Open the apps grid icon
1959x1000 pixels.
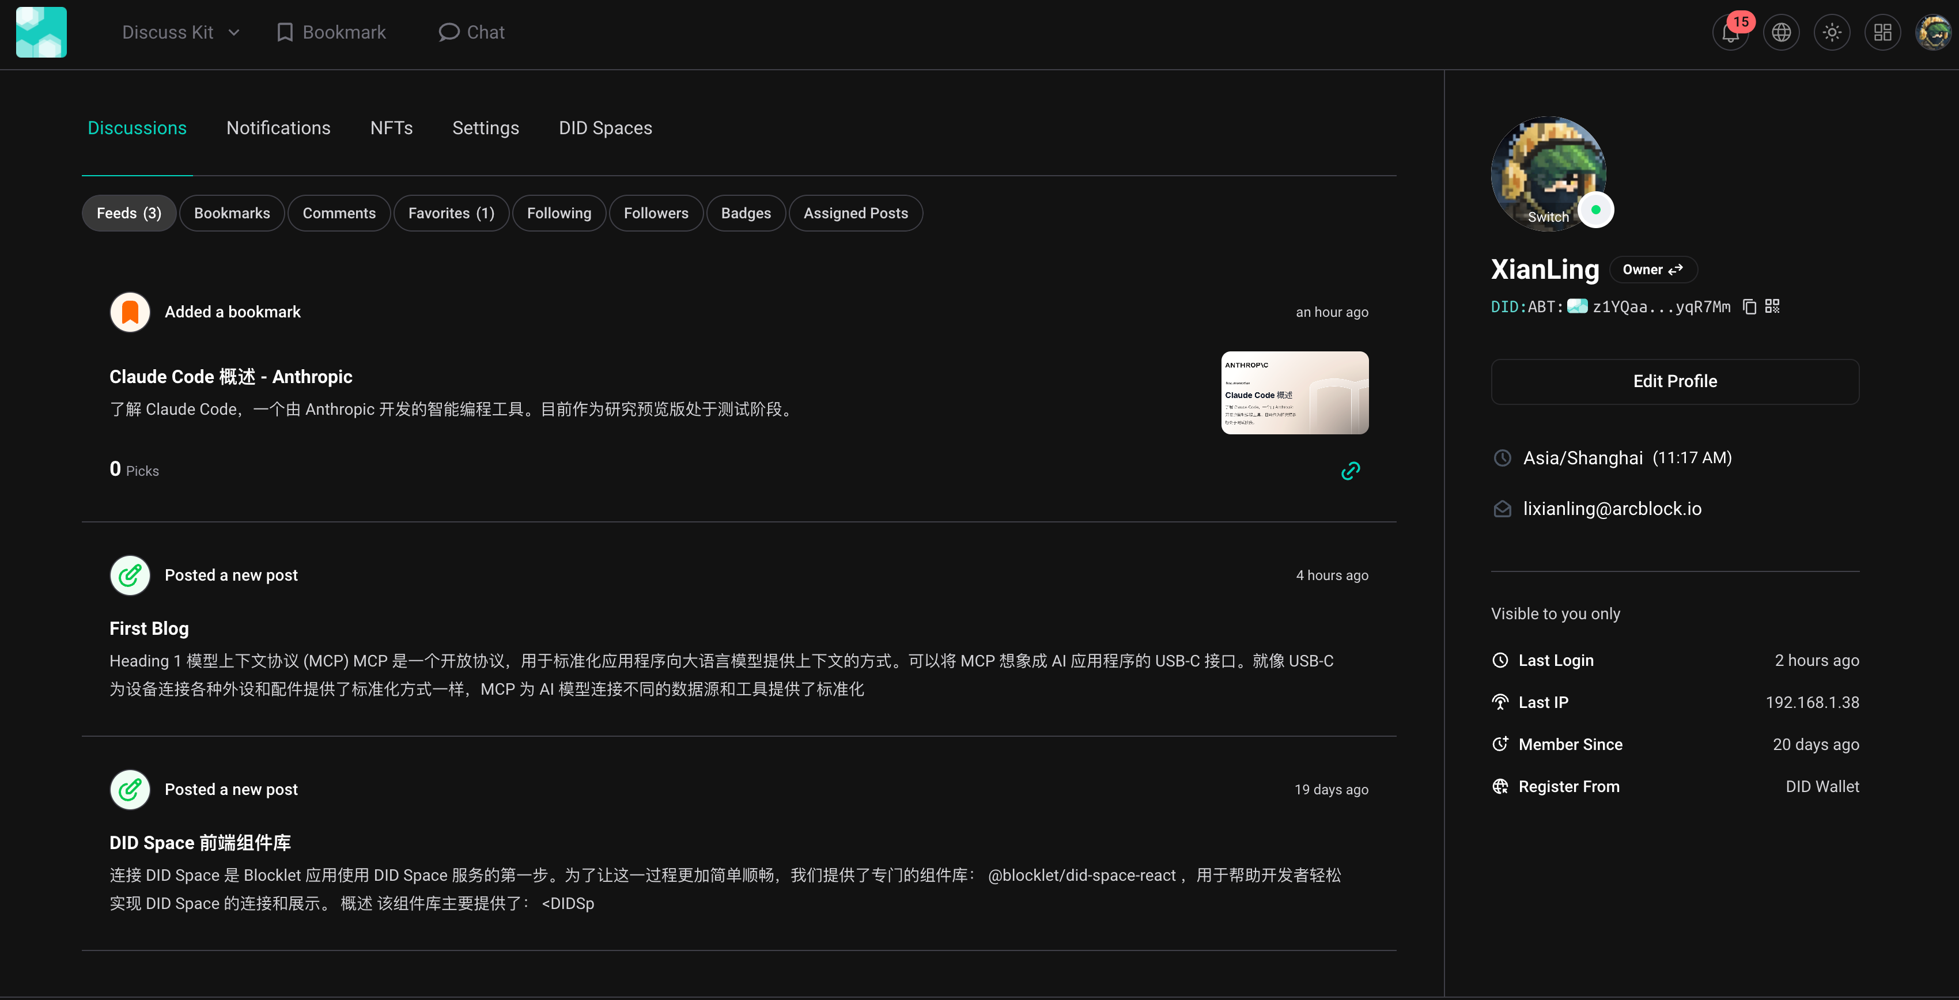(x=1882, y=33)
